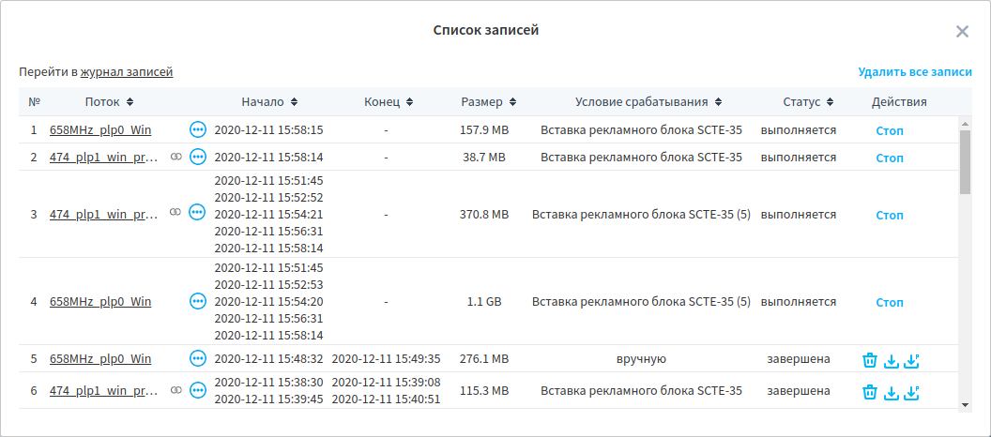The image size is (991, 437).
Task: Stop the recording in row 3
Action: [890, 216]
